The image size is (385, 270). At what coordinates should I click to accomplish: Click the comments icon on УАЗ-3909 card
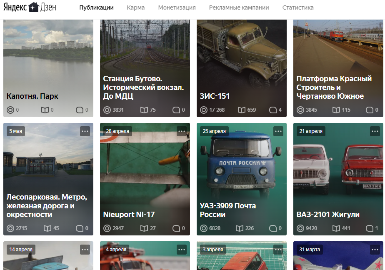(273, 228)
